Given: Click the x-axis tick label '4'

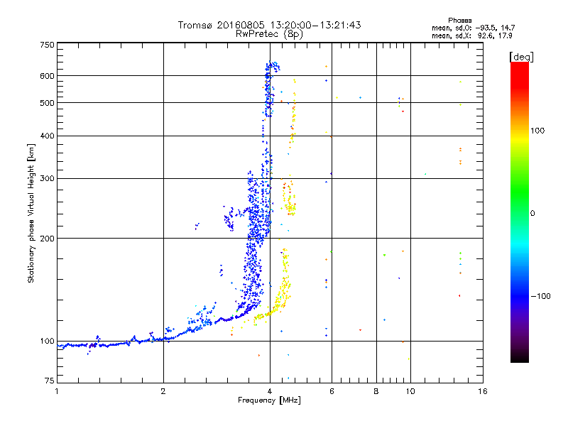Looking at the screenshot, I should click(270, 391).
